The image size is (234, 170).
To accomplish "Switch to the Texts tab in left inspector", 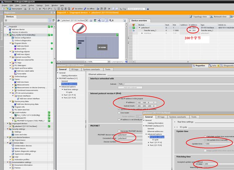I will pos(108,69).
